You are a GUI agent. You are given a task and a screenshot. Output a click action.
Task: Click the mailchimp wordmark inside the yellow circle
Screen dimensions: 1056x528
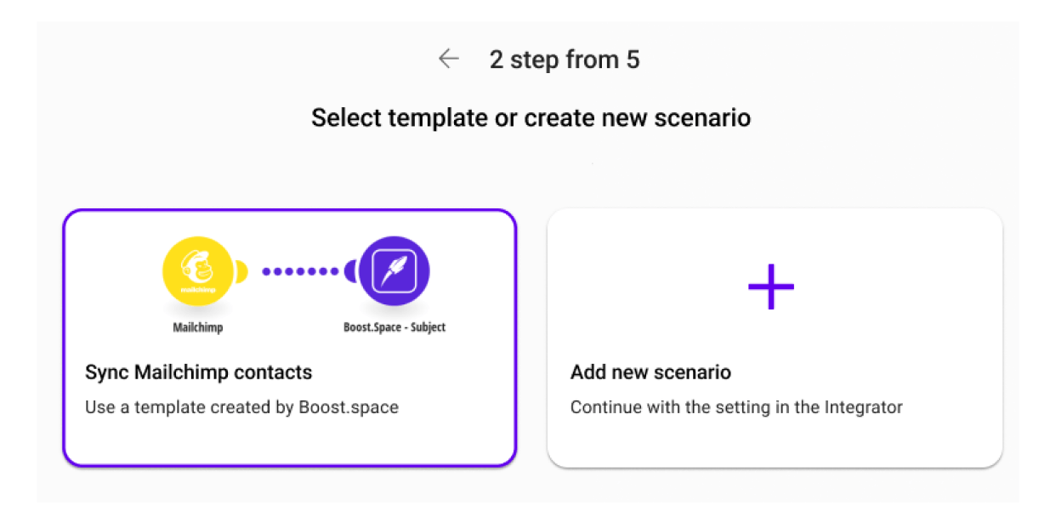point(197,291)
